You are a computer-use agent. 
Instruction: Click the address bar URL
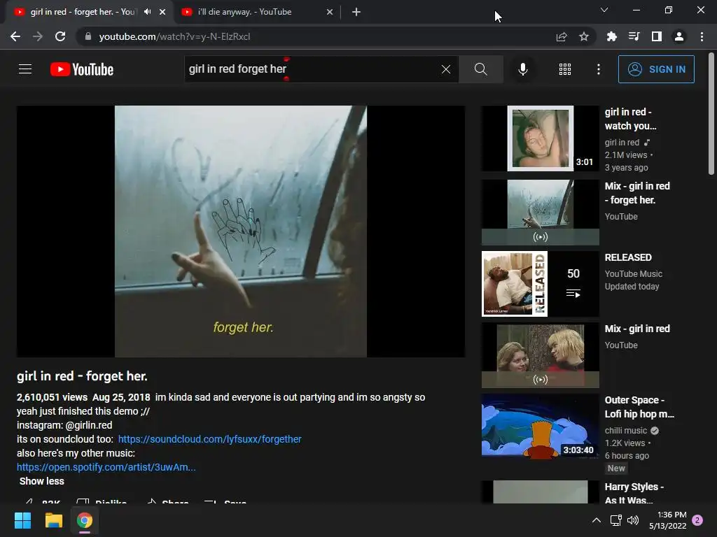tap(174, 36)
